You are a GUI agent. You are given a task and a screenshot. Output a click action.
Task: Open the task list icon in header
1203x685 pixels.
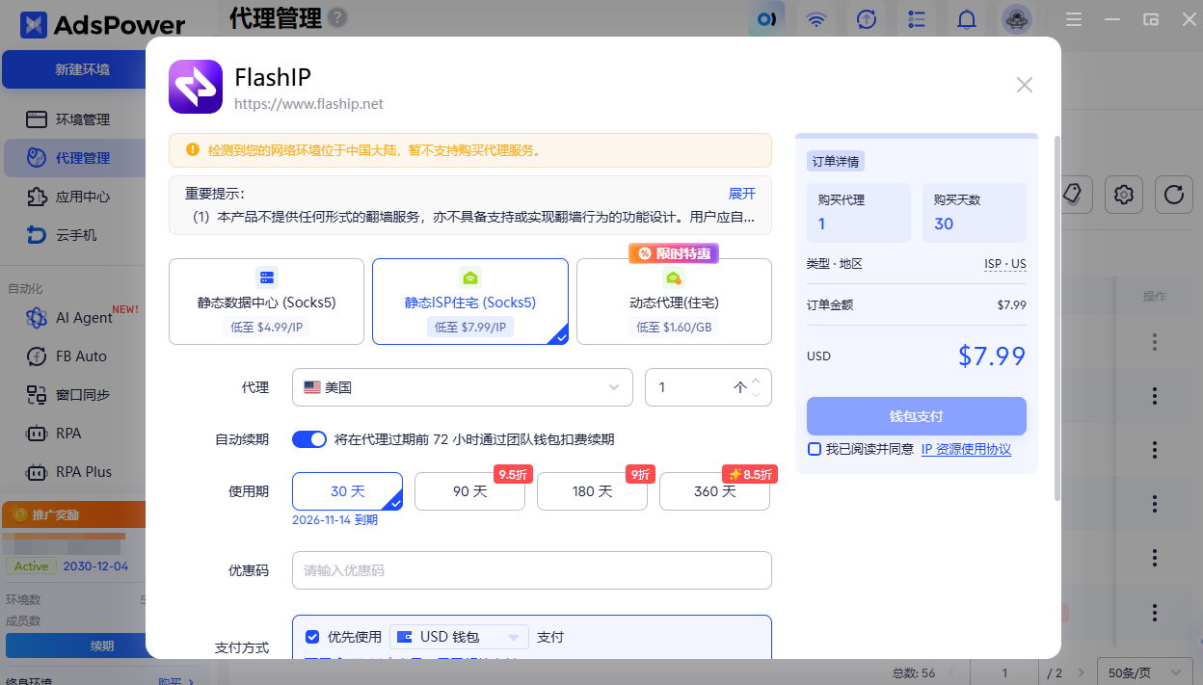pyautogui.click(x=917, y=19)
